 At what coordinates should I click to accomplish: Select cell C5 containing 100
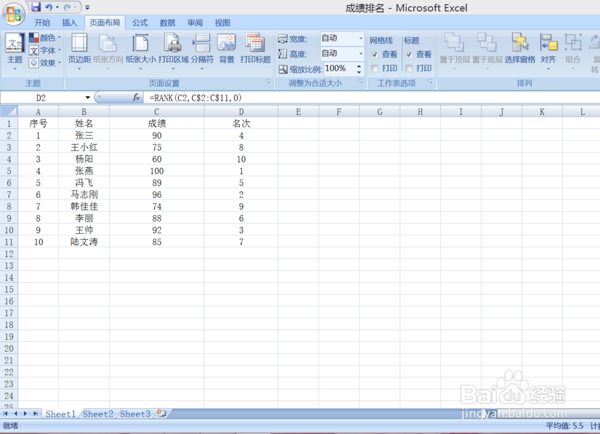[x=157, y=171]
